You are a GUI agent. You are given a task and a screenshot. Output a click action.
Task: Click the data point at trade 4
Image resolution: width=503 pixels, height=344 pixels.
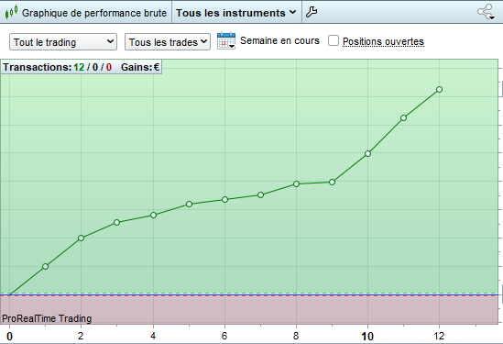pos(153,215)
